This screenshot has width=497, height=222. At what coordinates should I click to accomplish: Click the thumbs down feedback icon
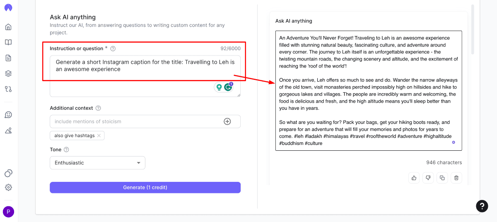tap(428, 178)
